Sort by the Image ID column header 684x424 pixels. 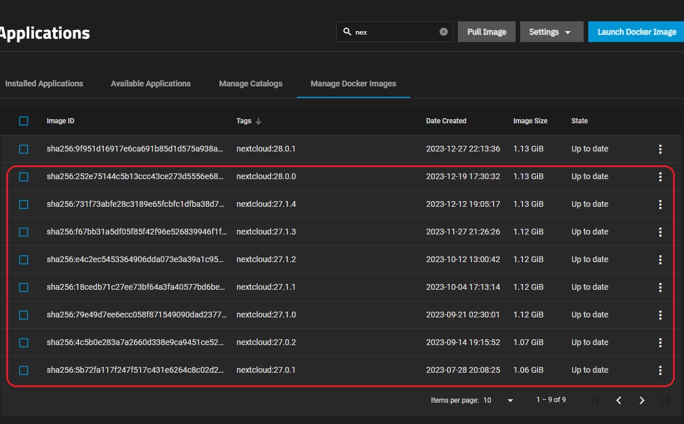[60, 121]
